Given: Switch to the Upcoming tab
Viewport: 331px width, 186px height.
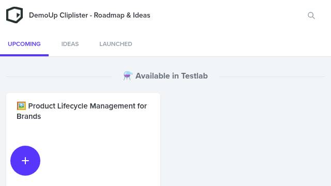Looking at the screenshot, I should 24,44.
